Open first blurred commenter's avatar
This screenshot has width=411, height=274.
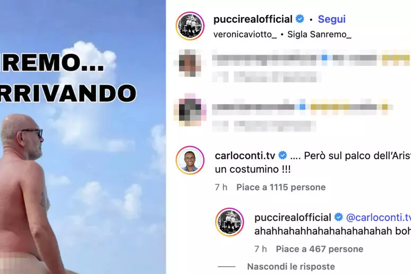pyautogui.click(x=190, y=63)
